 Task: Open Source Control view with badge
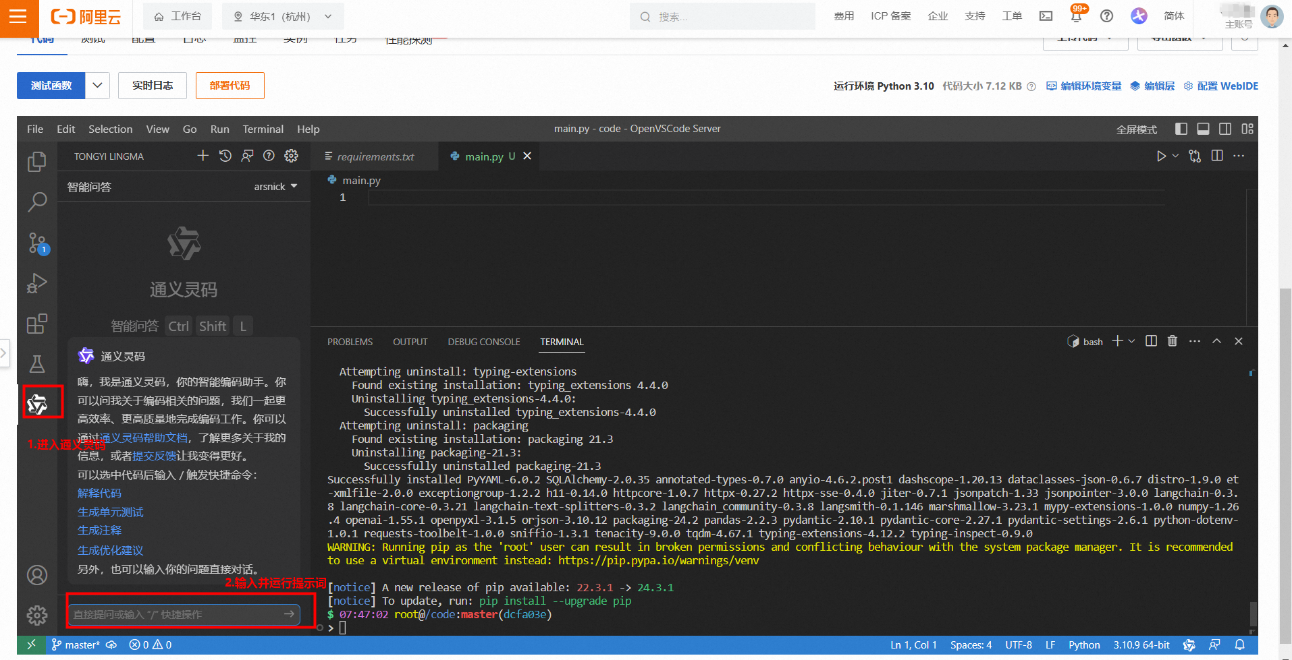click(36, 243)
